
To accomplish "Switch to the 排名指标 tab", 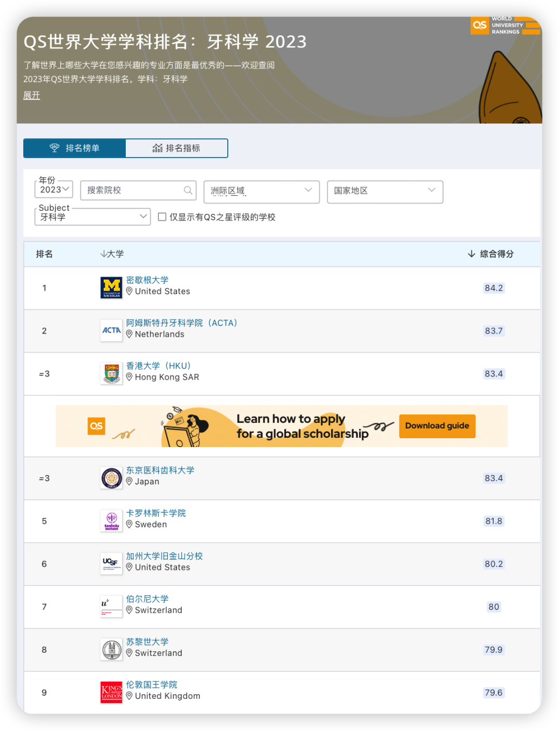I will (x=176, y=148).
